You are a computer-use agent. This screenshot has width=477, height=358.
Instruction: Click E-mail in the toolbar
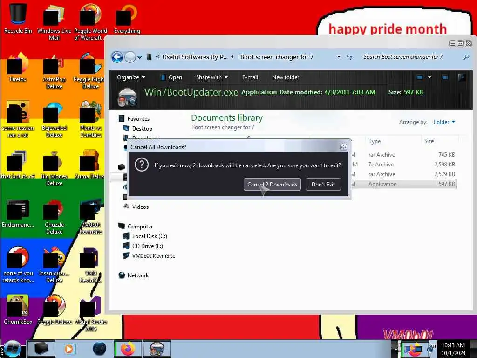[250, 77]
